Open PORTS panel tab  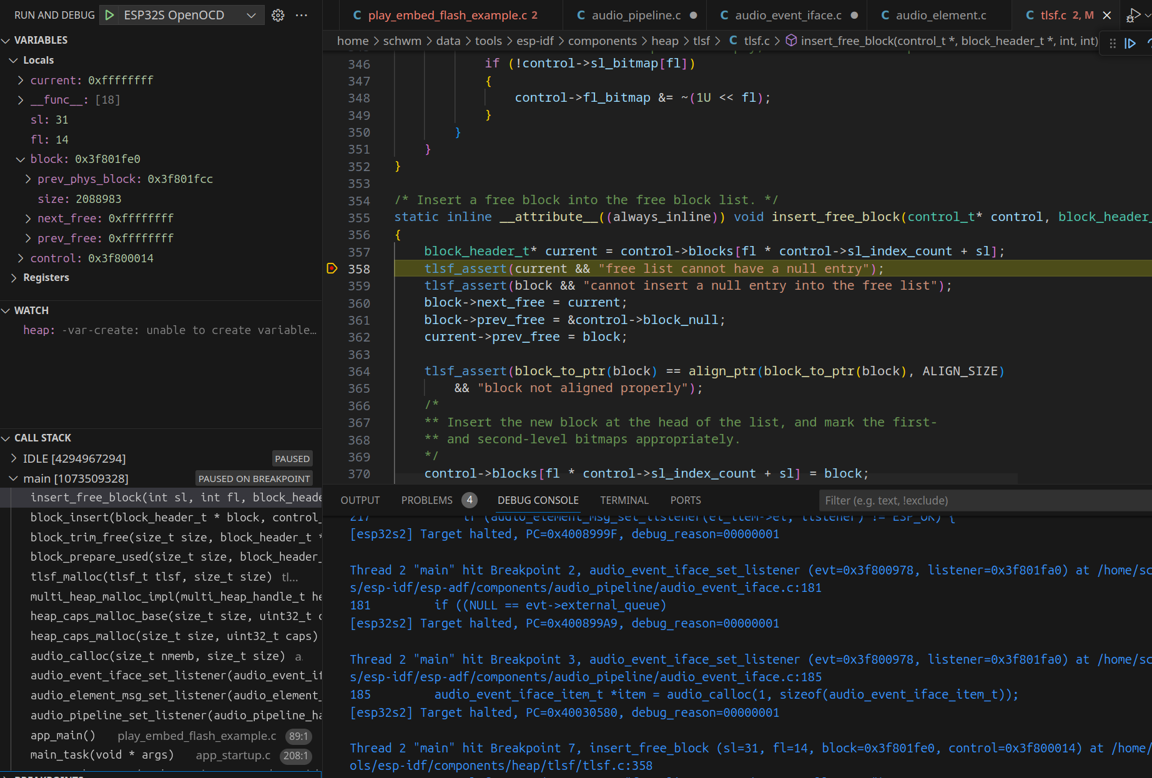pyautogui.click(x=686, y=500)
